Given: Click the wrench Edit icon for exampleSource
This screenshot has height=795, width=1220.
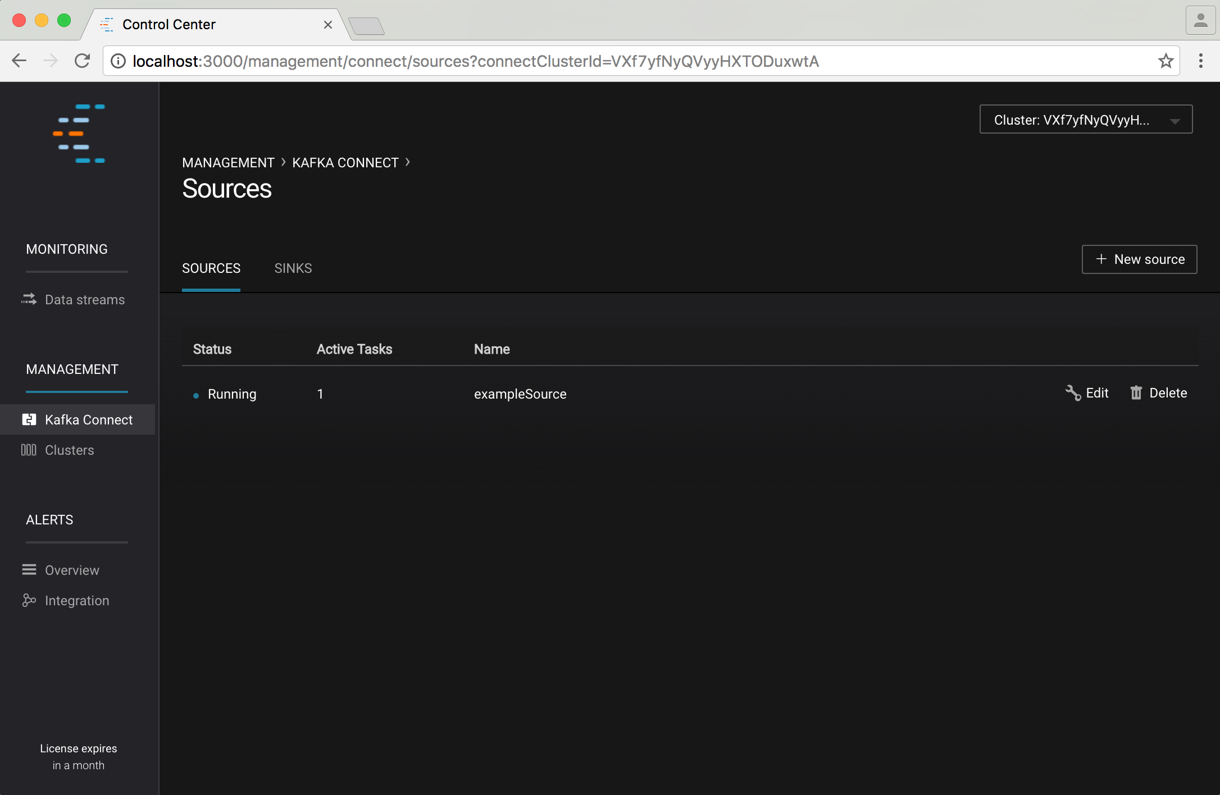Looking at the screenshot, I should click(1073, 393).
